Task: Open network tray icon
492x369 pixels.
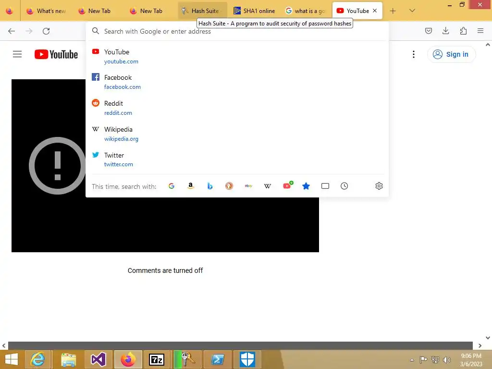Action: [435, 360]
